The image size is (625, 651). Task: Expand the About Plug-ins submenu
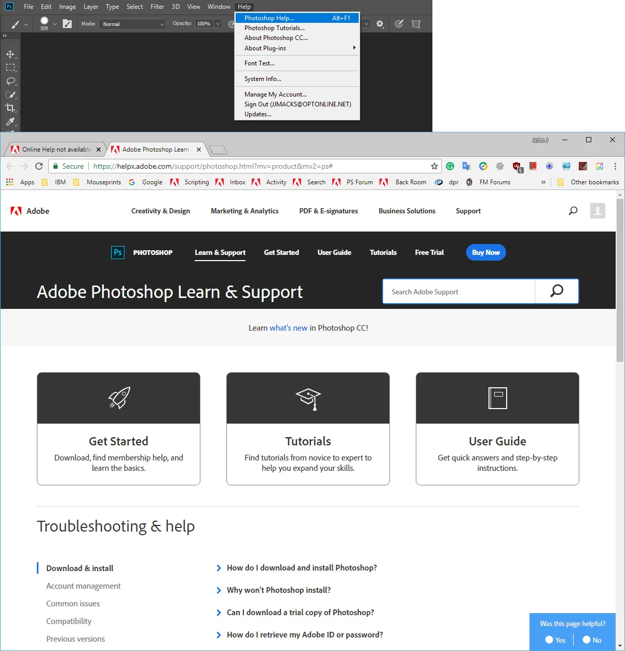pyautogui.click(x=297, y=48)
